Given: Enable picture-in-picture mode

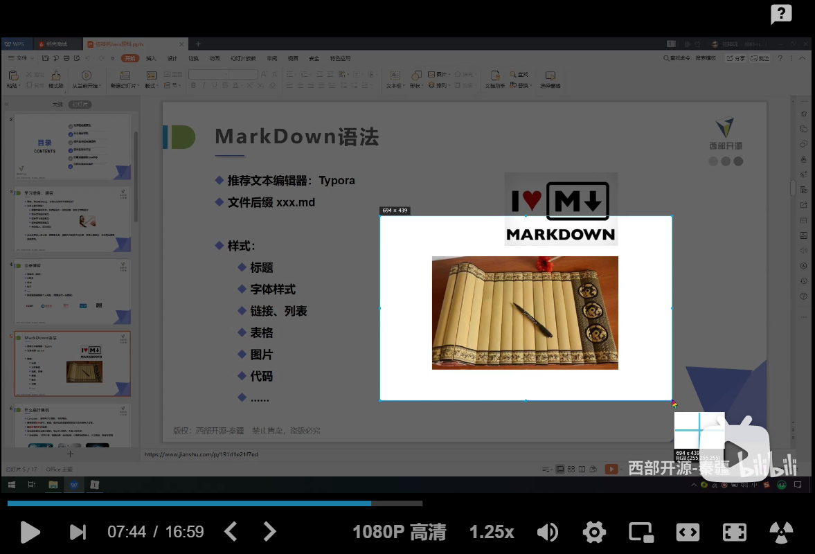Looking at the screenshot, I should (x=641, y=532).
